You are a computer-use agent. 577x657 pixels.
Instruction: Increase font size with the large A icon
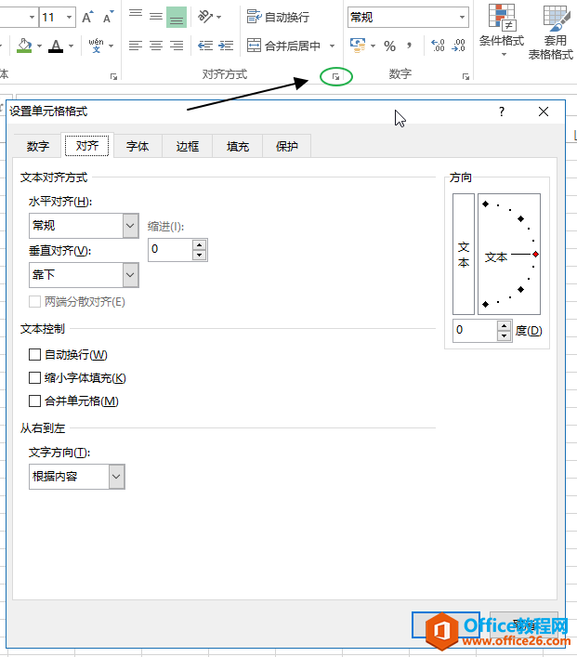click(87, 17)
